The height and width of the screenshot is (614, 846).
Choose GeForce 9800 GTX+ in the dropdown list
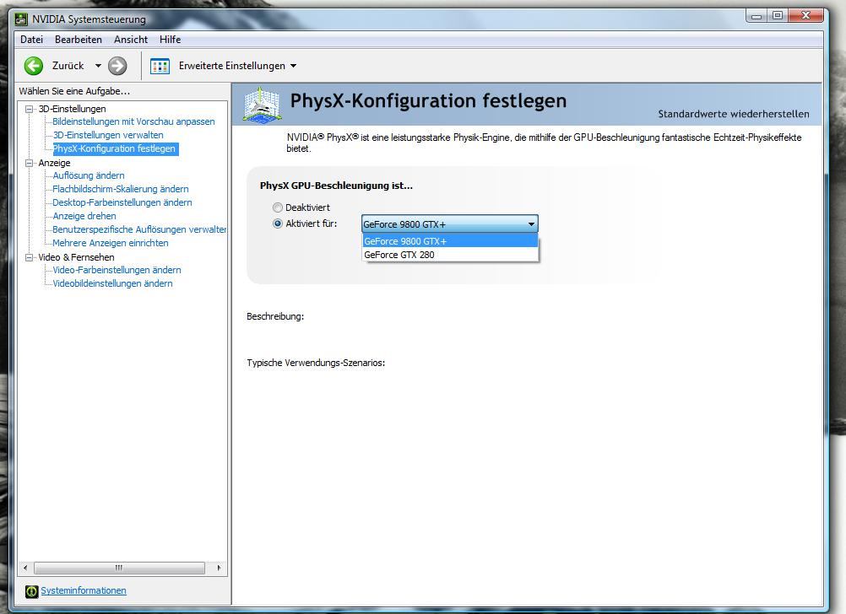(x=450, y=241)
